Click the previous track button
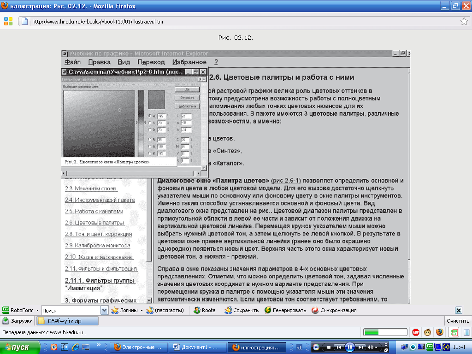 [339, 348]
